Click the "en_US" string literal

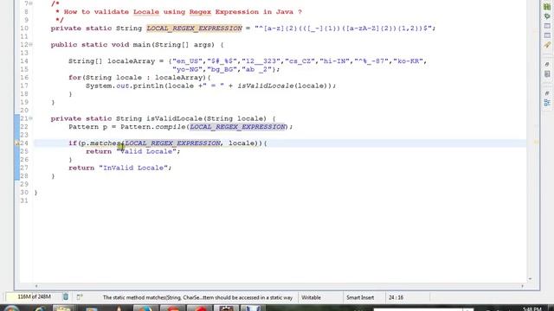[188, 61]
